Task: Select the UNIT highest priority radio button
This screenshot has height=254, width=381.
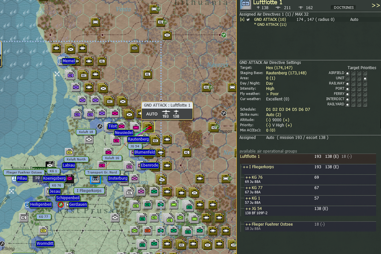Action: pyautogui.click(x=365, y=78)
